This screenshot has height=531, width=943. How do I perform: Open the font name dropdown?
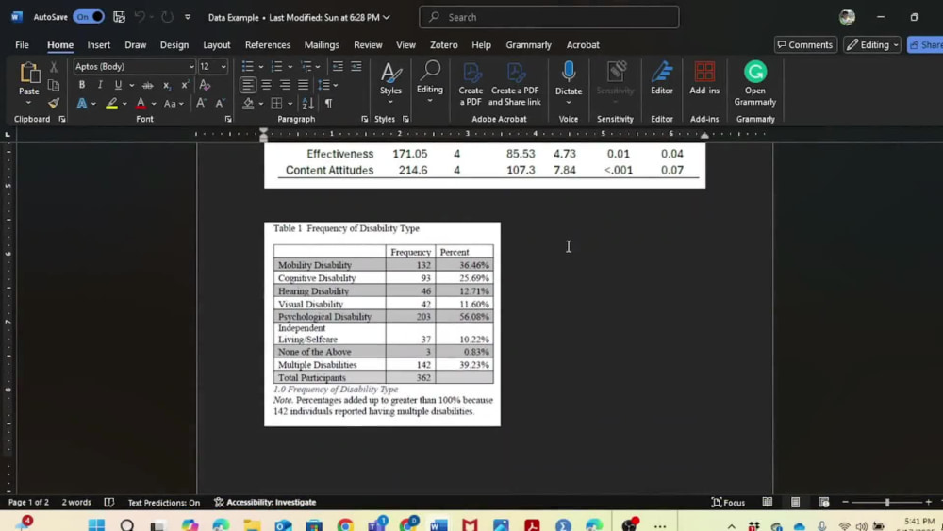click(191, 67)
